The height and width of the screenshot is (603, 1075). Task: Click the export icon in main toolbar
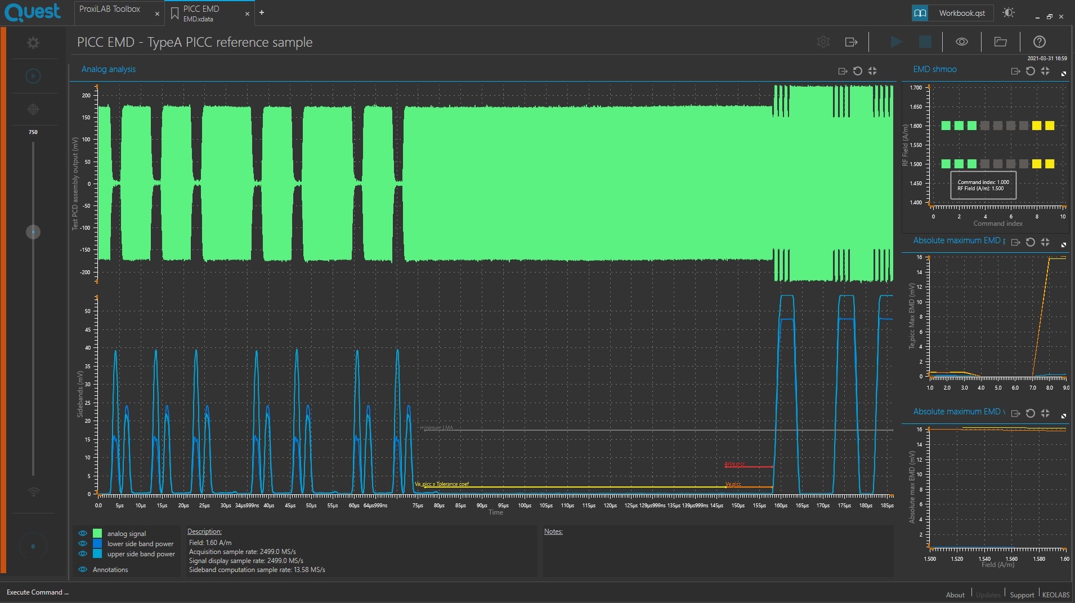click(851, 42)
